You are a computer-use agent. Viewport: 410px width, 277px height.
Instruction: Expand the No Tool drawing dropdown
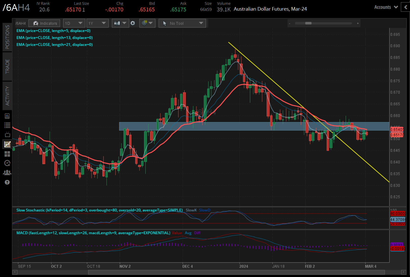point(182,23)
